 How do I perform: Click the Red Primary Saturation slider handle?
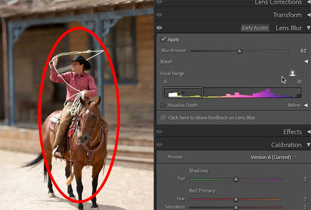pyautogui.click(x=236, y=207)
